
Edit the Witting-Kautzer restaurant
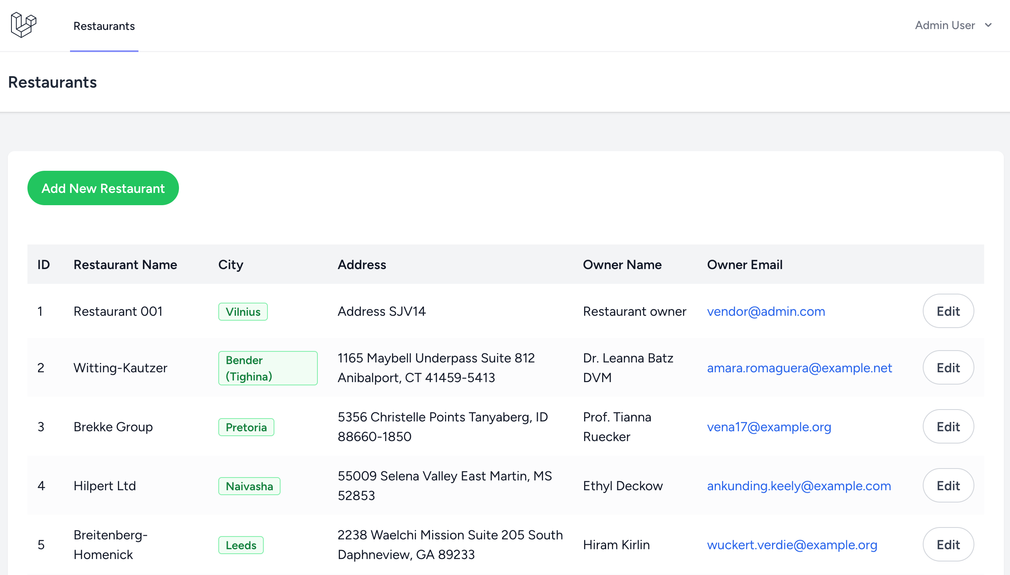tap(948, 368)
